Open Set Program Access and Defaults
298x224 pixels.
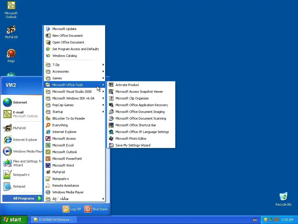(x=74, y=49)
